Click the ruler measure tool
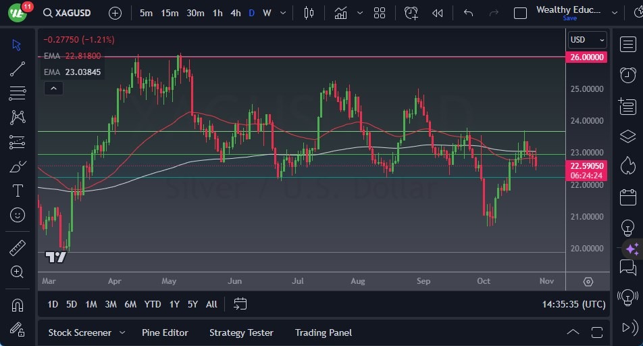 tap(18, 248)
